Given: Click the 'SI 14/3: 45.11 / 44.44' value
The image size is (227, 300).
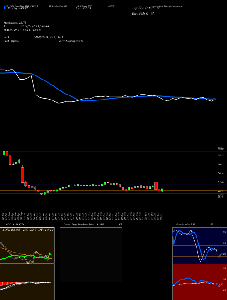Looking at the screenshot, I should pos(35,26).
